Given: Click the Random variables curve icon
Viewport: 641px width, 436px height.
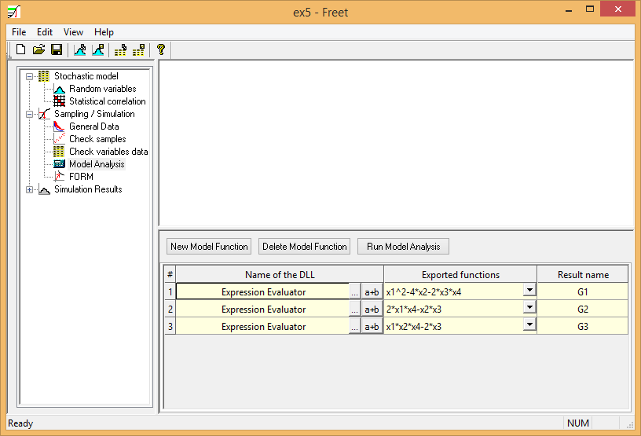Looking at the screenshot, I should pos(59,89).
